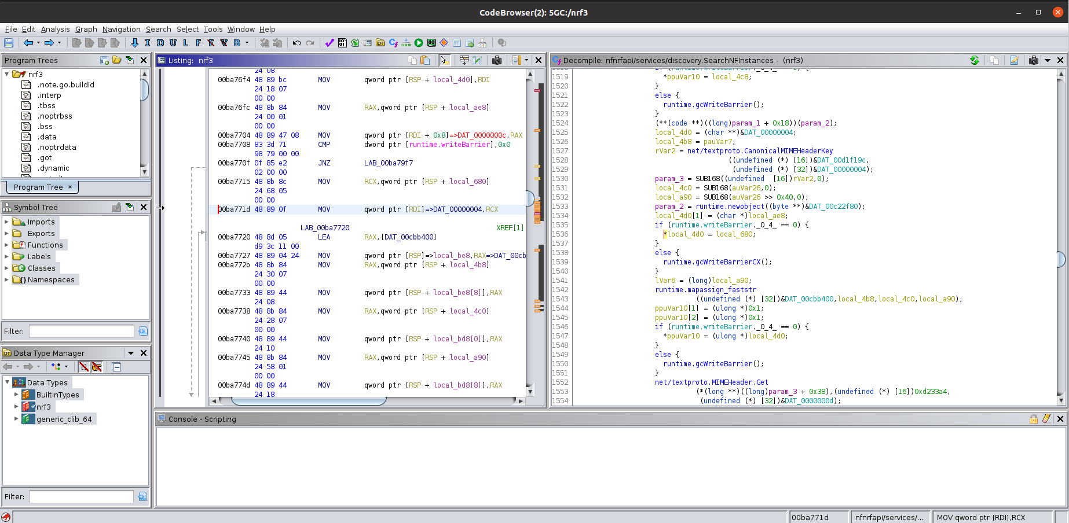Image resolution: width=1069 pixels, height=523 pixels.
Task: Click Navigate to next Instruction (I) icon
Action: coord(148,43)
